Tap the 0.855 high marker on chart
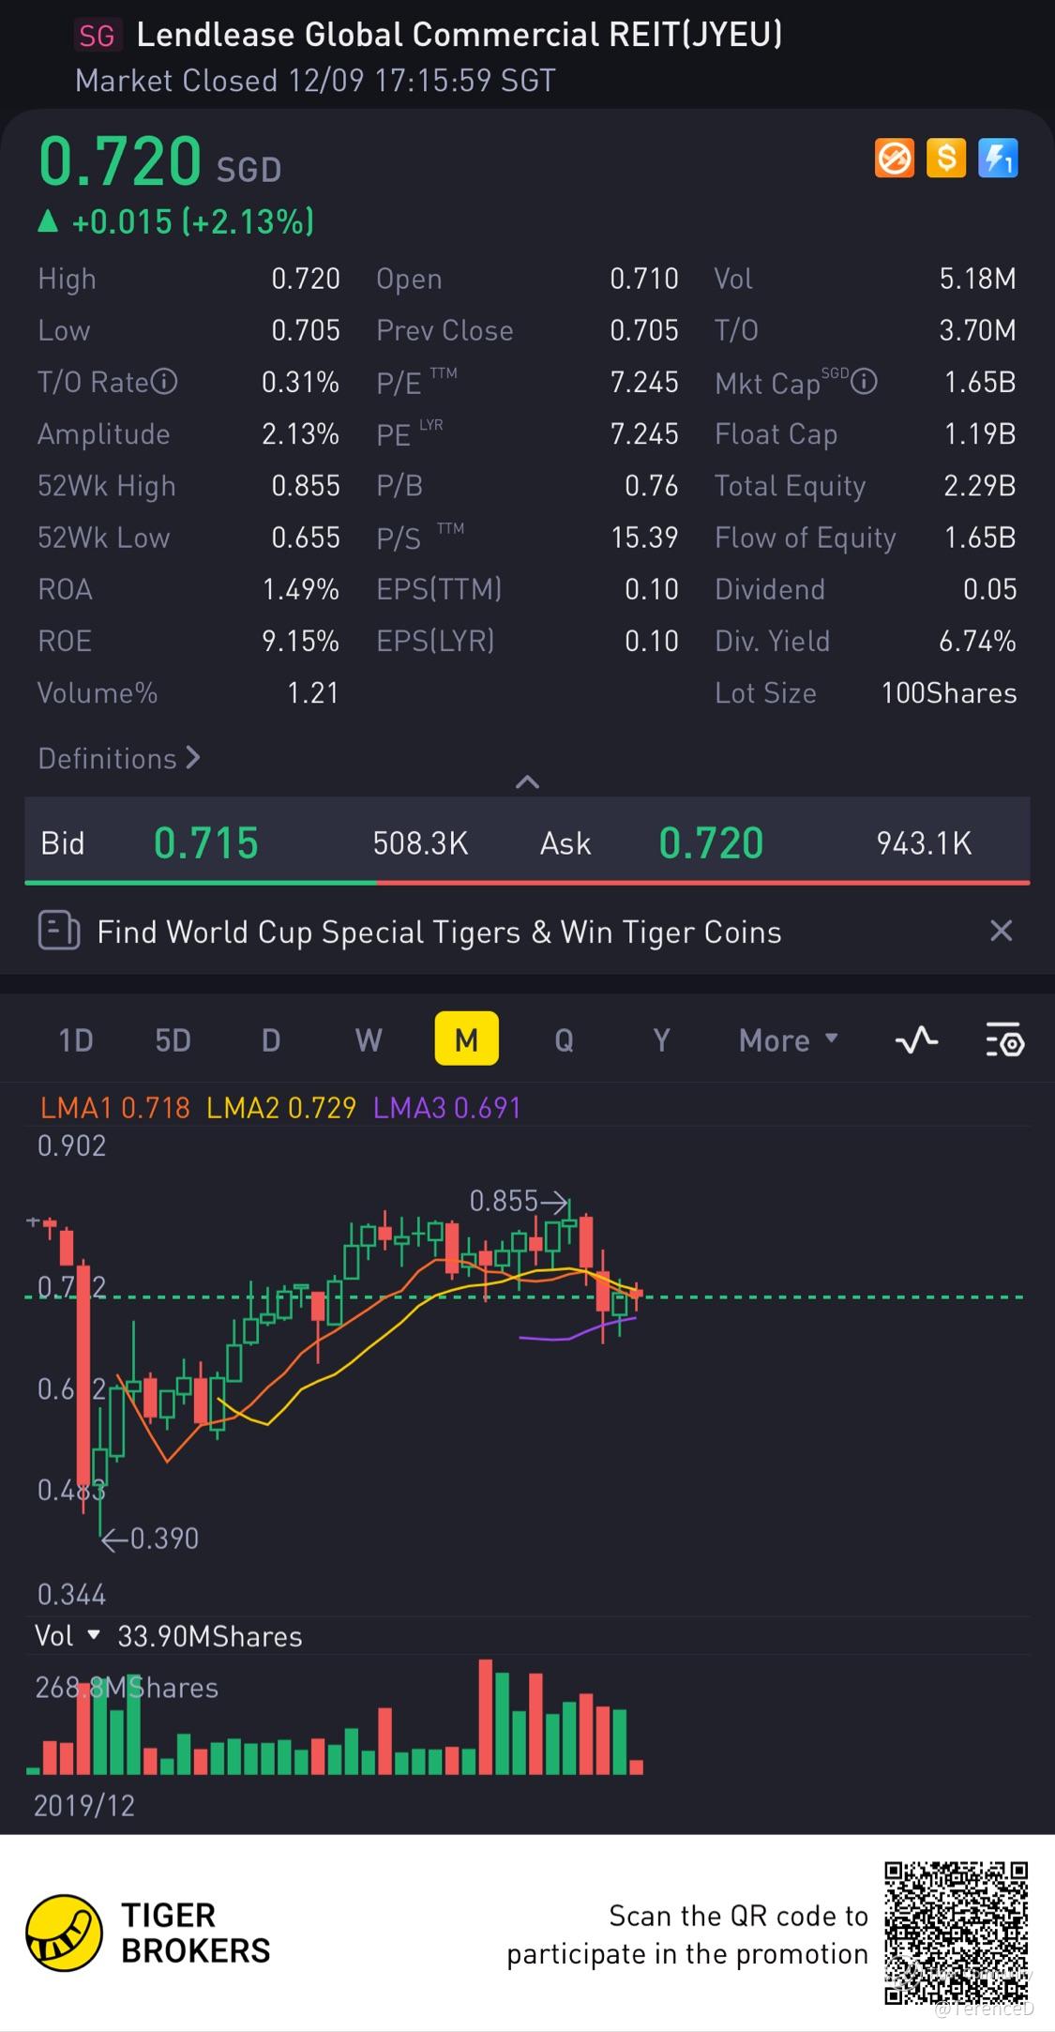 pyautogui.click(x=518, y=1201)
